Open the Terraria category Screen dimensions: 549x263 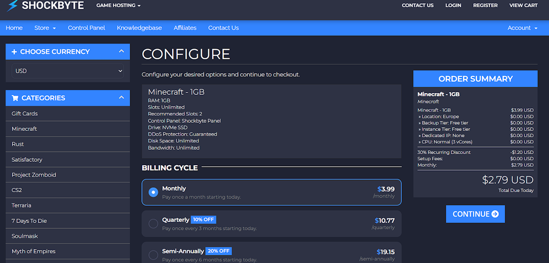(67, 205)
